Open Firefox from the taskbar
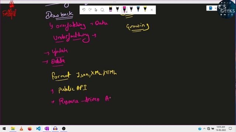This screenshot has width=236, height=132. tap(30, 129)
